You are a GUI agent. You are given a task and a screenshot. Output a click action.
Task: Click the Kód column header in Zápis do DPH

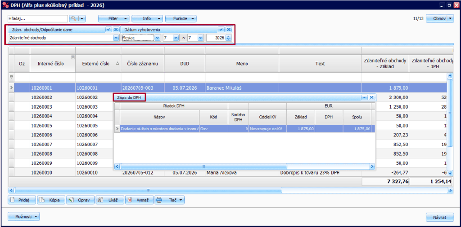coord(213,117)
